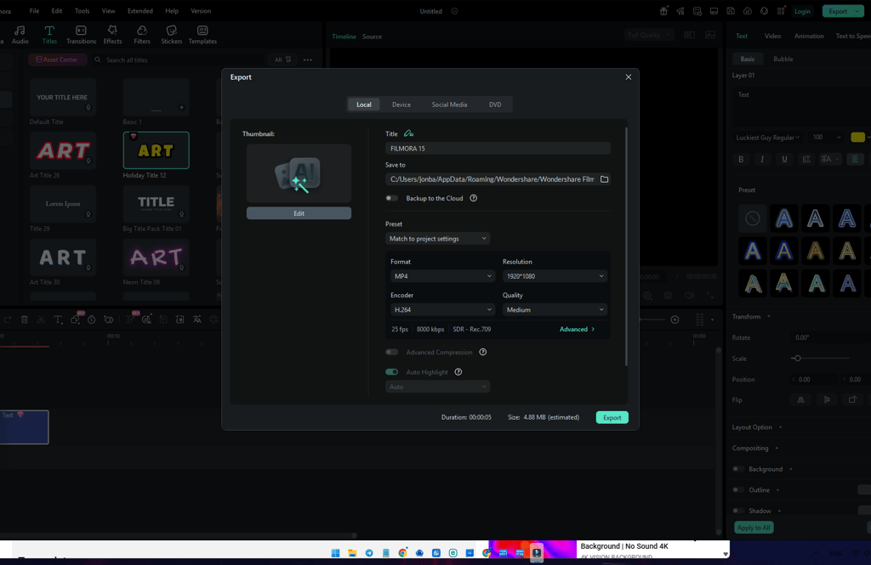Viewport: 871px width, 565px height.
Task: Click the help icon beside Advanced Compression
Action: pos(483,352)
